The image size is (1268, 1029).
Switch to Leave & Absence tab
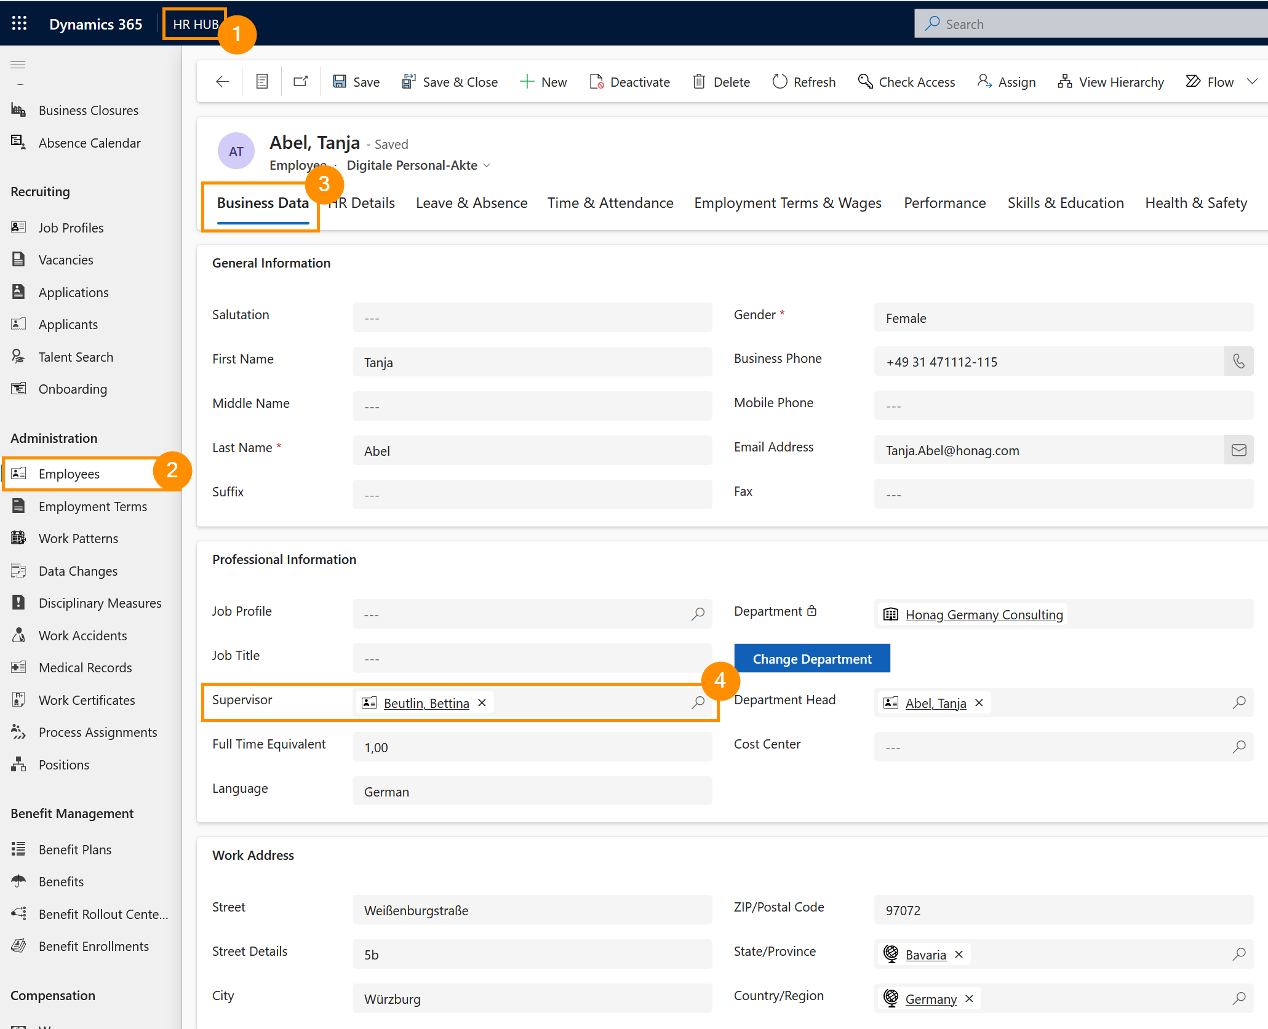[x=471, y=203]
